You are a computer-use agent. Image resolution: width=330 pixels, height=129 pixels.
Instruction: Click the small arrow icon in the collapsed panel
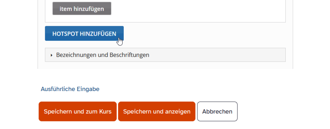[x=51, y=55]
